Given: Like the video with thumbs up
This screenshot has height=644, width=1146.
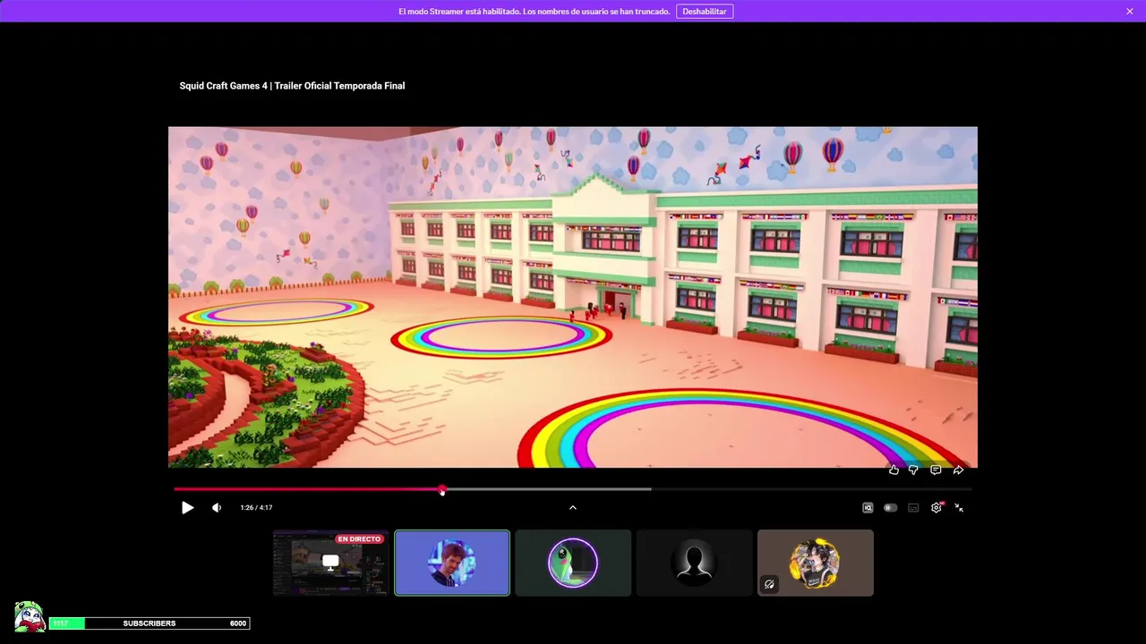Looking at the screenshot, I should click(894, 470).
